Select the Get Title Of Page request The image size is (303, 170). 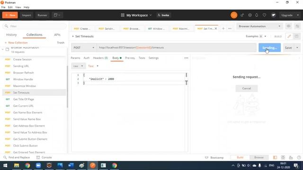tap(34, 99)
